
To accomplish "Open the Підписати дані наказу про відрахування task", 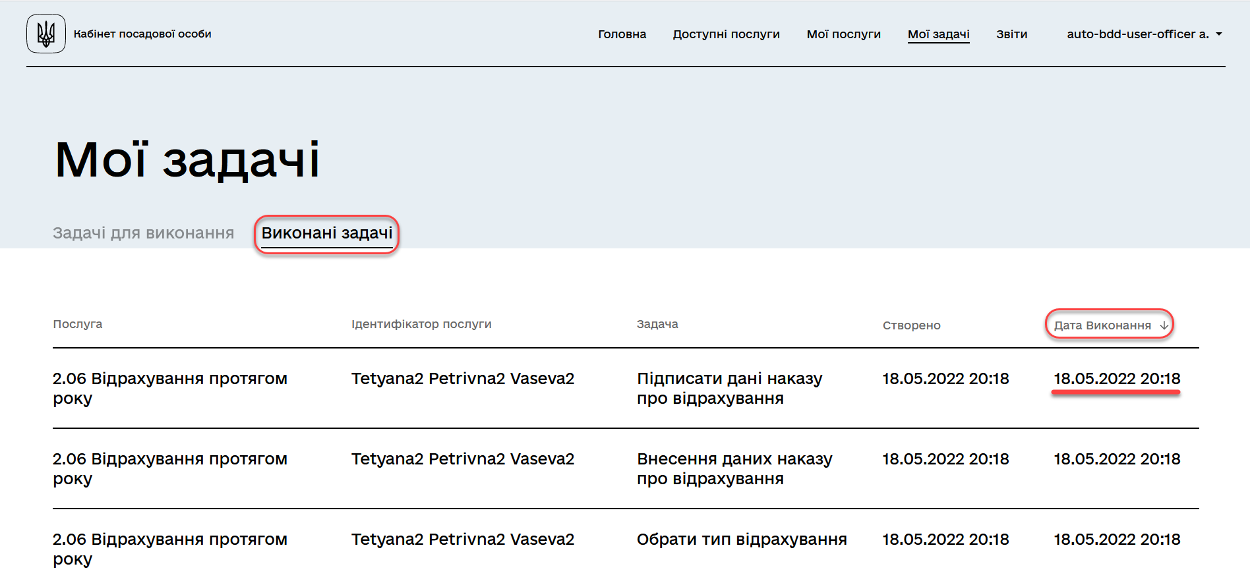I will coord(729,388).
